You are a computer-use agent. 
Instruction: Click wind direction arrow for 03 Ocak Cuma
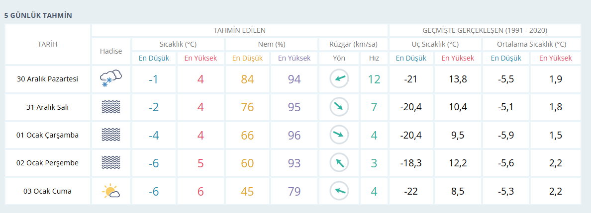pos(339,191)
